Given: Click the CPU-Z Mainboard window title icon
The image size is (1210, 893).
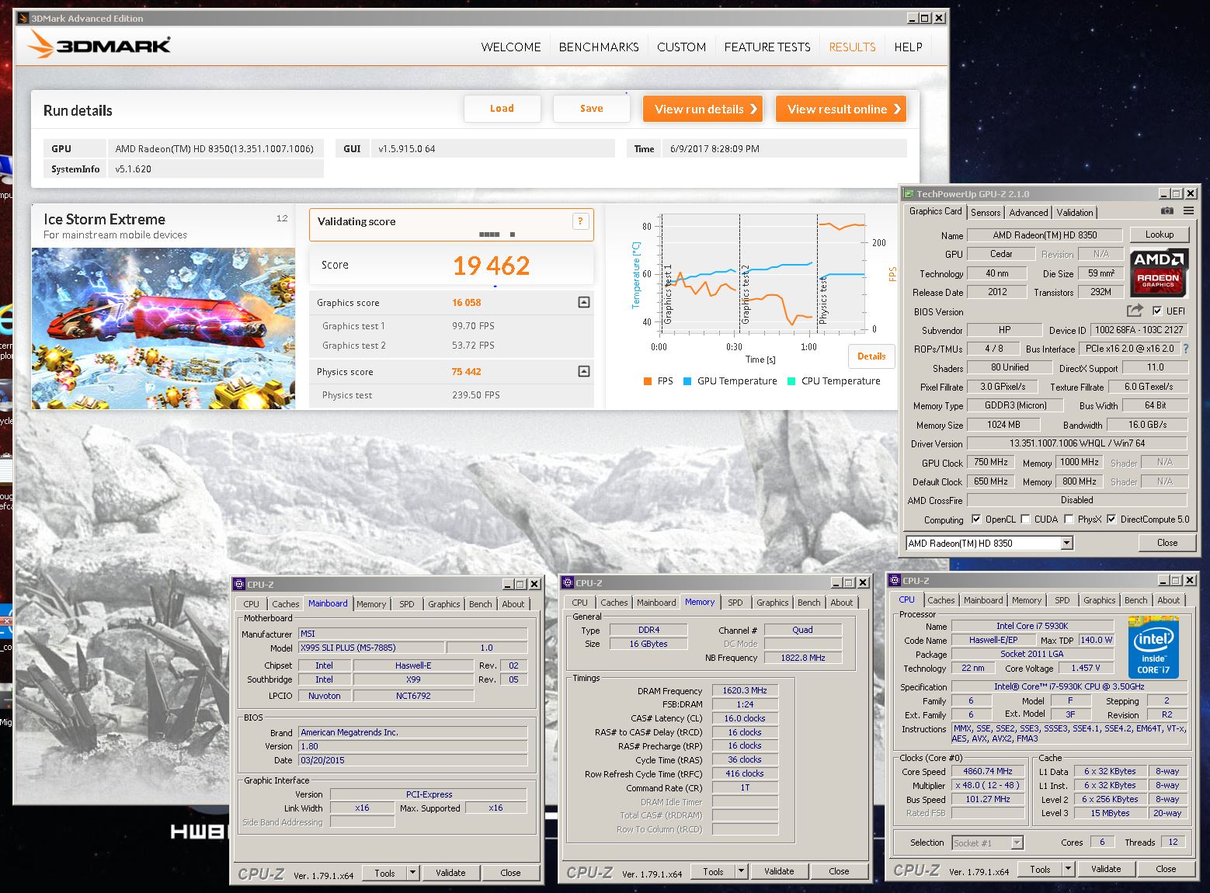Looking at the screenshot, I should (x=240, y=584).
